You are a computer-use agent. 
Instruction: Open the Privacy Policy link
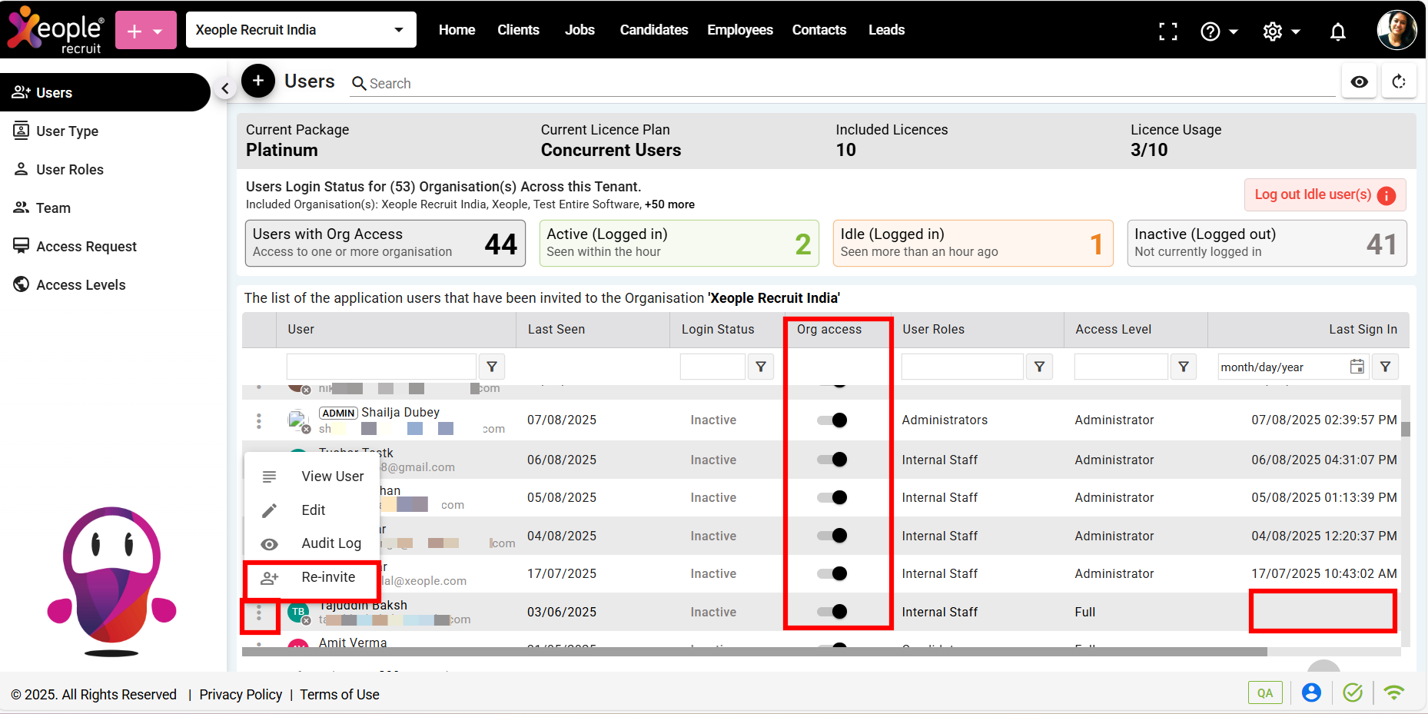click(241, 695)
